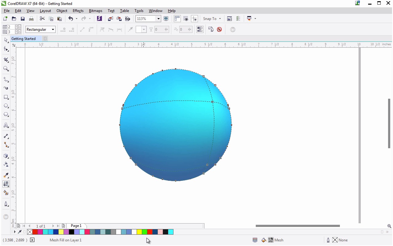Screen dimensions: 393x246
Task: Expand the document palette flyout arrow
Action: coord(15,232)
